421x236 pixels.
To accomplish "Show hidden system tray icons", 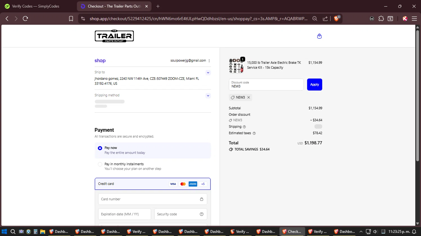I will pyautogui.click(x=361, y=232).
